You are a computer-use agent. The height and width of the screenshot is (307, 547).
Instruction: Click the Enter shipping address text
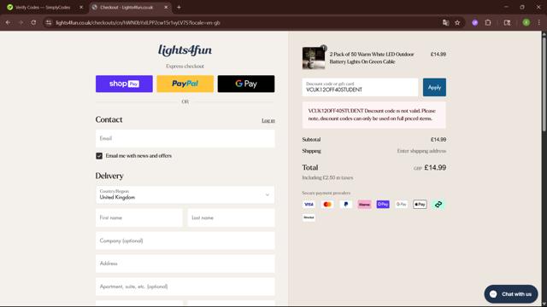[421, 151]
